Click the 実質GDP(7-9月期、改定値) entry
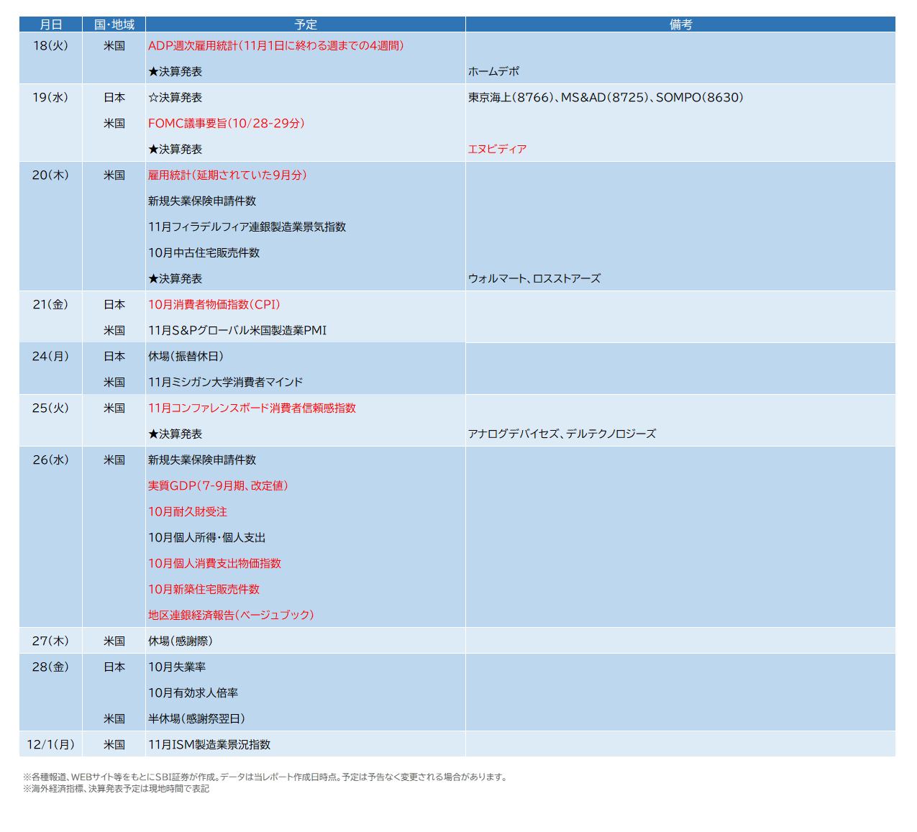Screen dimensions: 917x832 pos(218,485)
